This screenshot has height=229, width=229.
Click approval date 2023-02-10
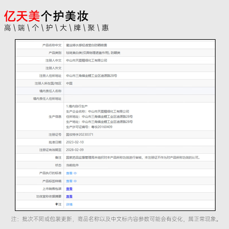(75, 142)
